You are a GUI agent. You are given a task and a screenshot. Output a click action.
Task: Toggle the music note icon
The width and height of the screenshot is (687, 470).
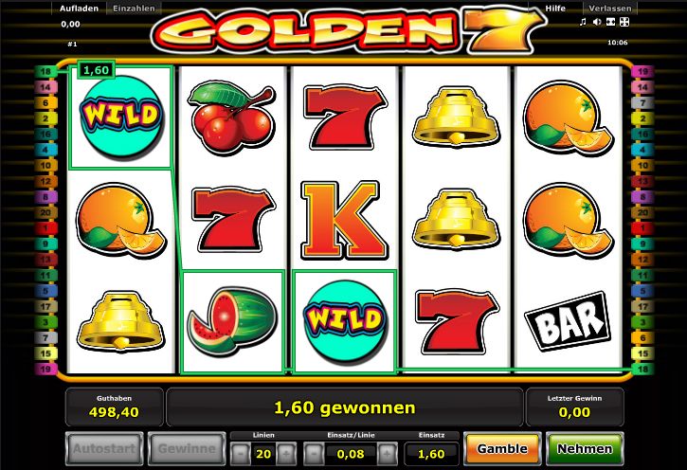coord(583,22)
